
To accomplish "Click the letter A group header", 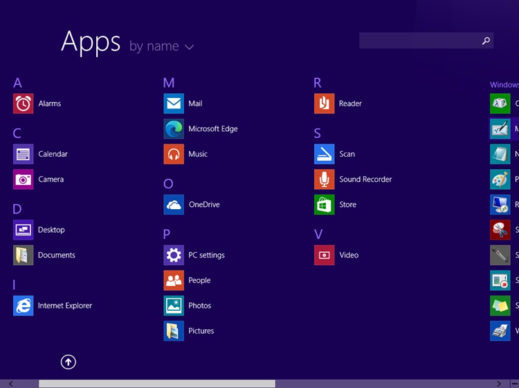I will click(x=17, y=83).
